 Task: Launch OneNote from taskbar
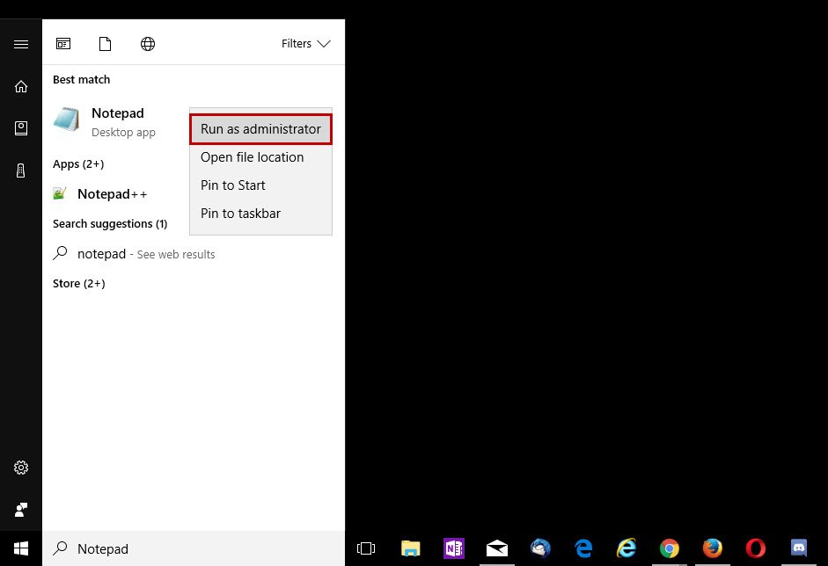point(454,548)
